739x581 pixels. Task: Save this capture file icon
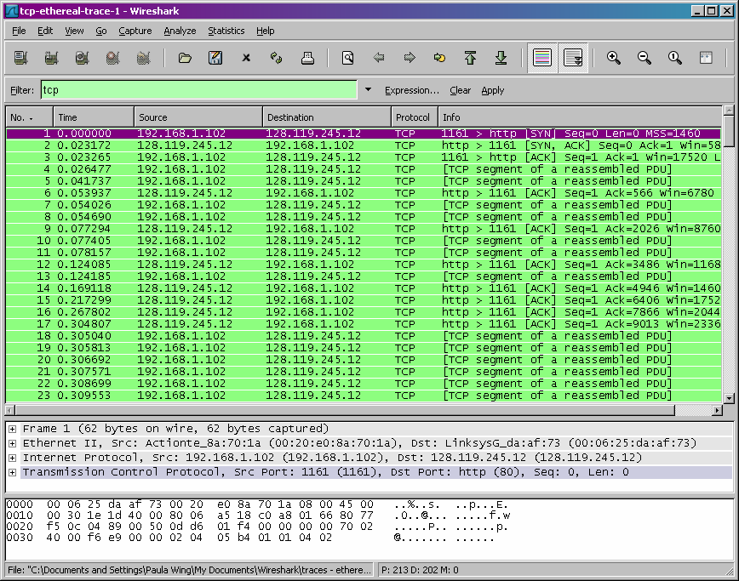tap(215, 58)
